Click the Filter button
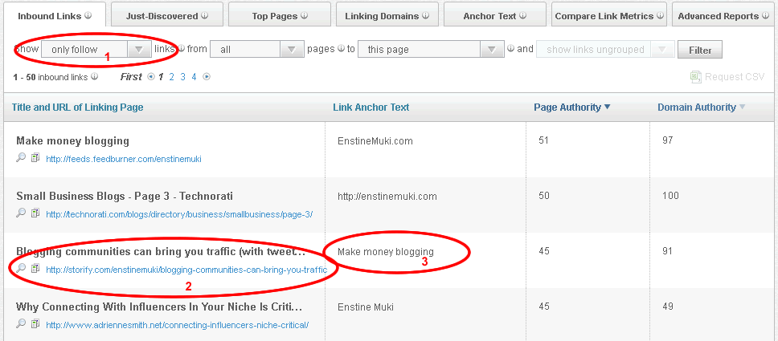 coord(700,50)
